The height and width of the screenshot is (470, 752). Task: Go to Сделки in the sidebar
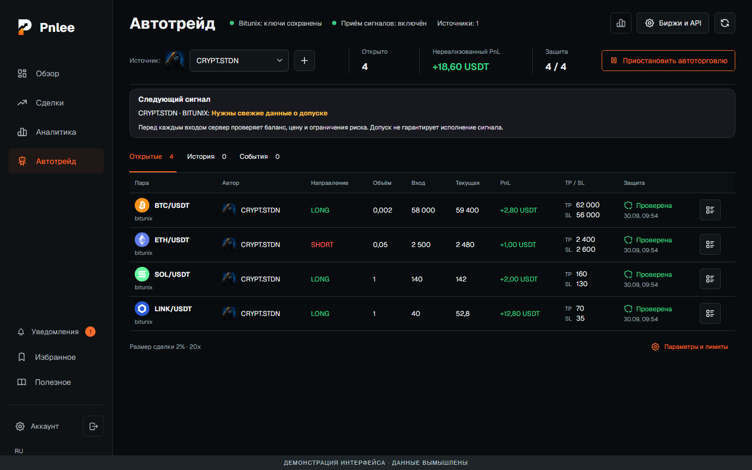pyautogui.click(x=56, y=103)
